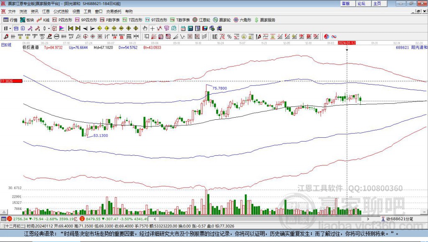
Task: Open T四方形 tool
Action: point(132,20)
